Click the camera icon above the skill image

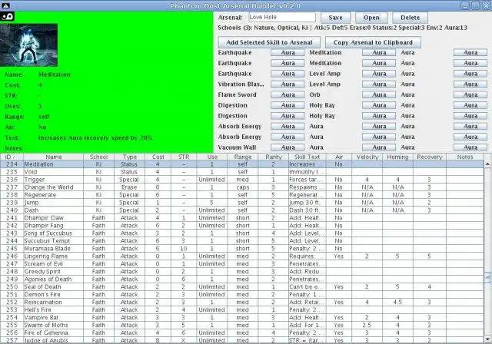(7, 16)
